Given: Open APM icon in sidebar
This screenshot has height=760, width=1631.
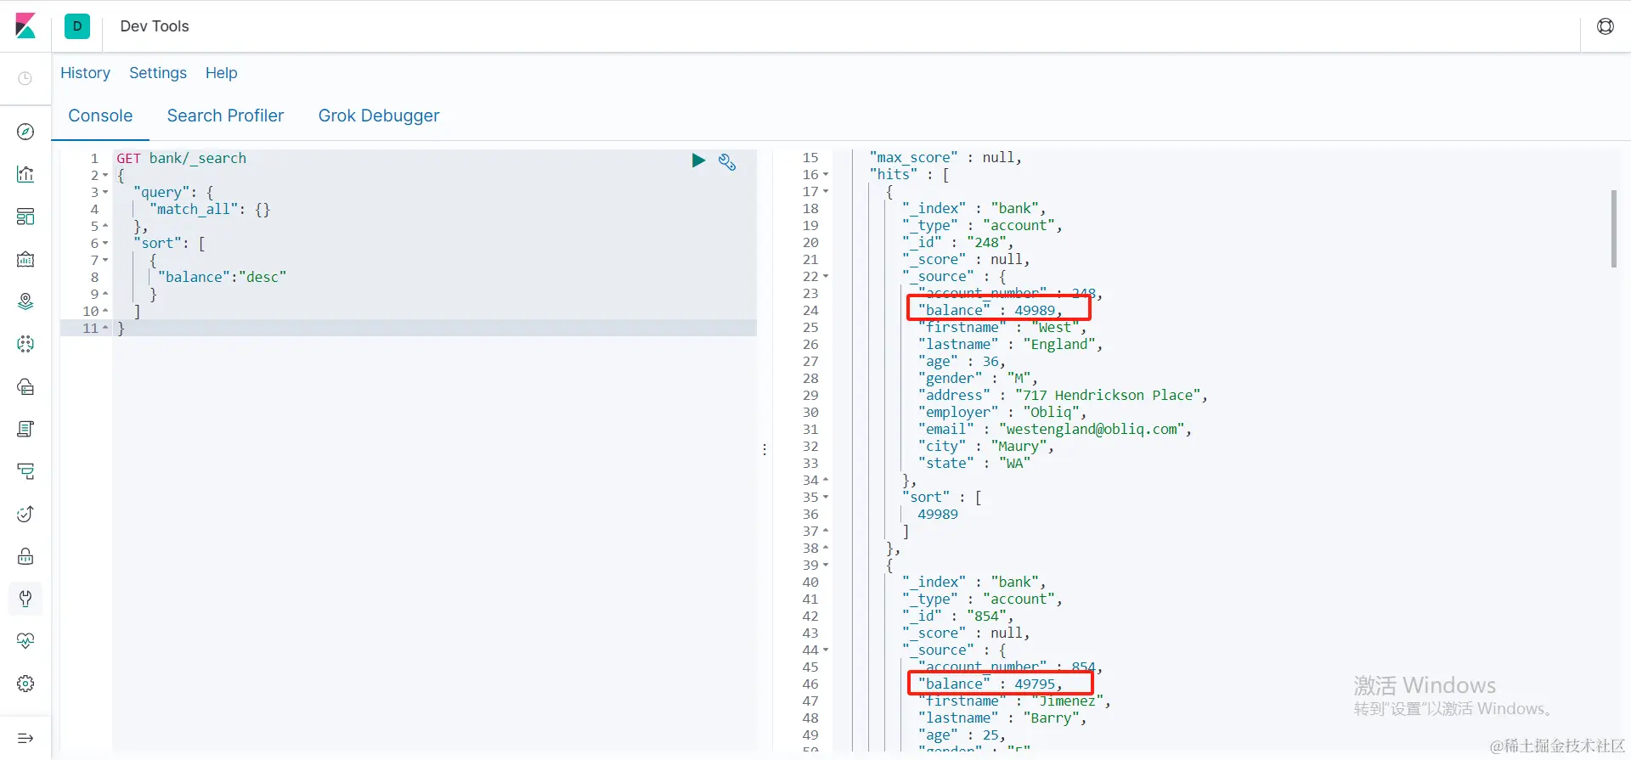Looking at the screenshot, I should [x=25, y=471].
